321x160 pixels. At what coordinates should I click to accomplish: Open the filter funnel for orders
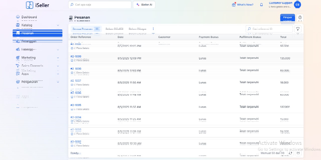(x=298, y=29)
